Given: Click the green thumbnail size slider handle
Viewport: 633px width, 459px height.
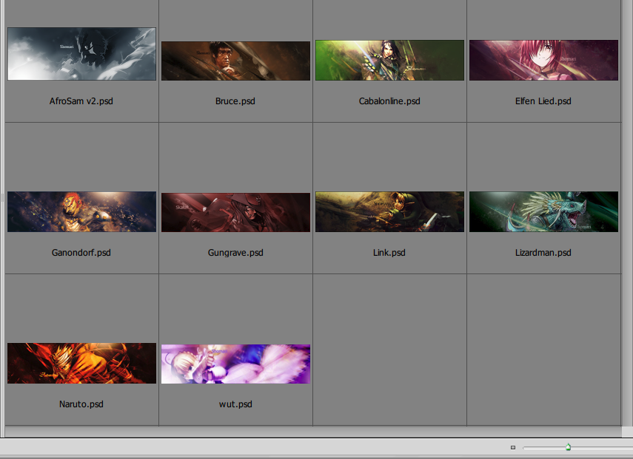Looking at the screenshot, I should (568, 447).
